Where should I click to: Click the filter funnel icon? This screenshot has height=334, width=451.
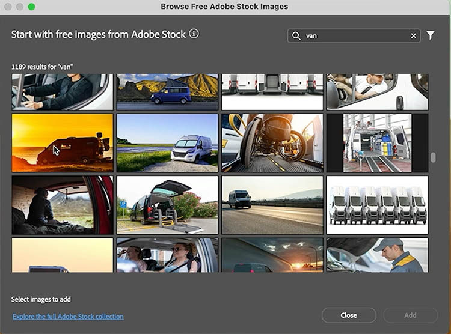point(431,36)
